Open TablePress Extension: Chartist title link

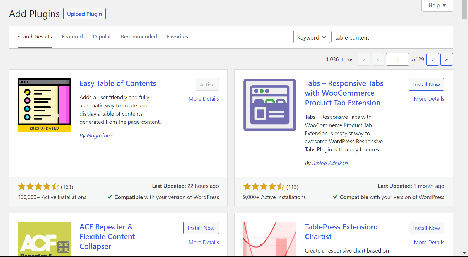click(x=341, y=232)
